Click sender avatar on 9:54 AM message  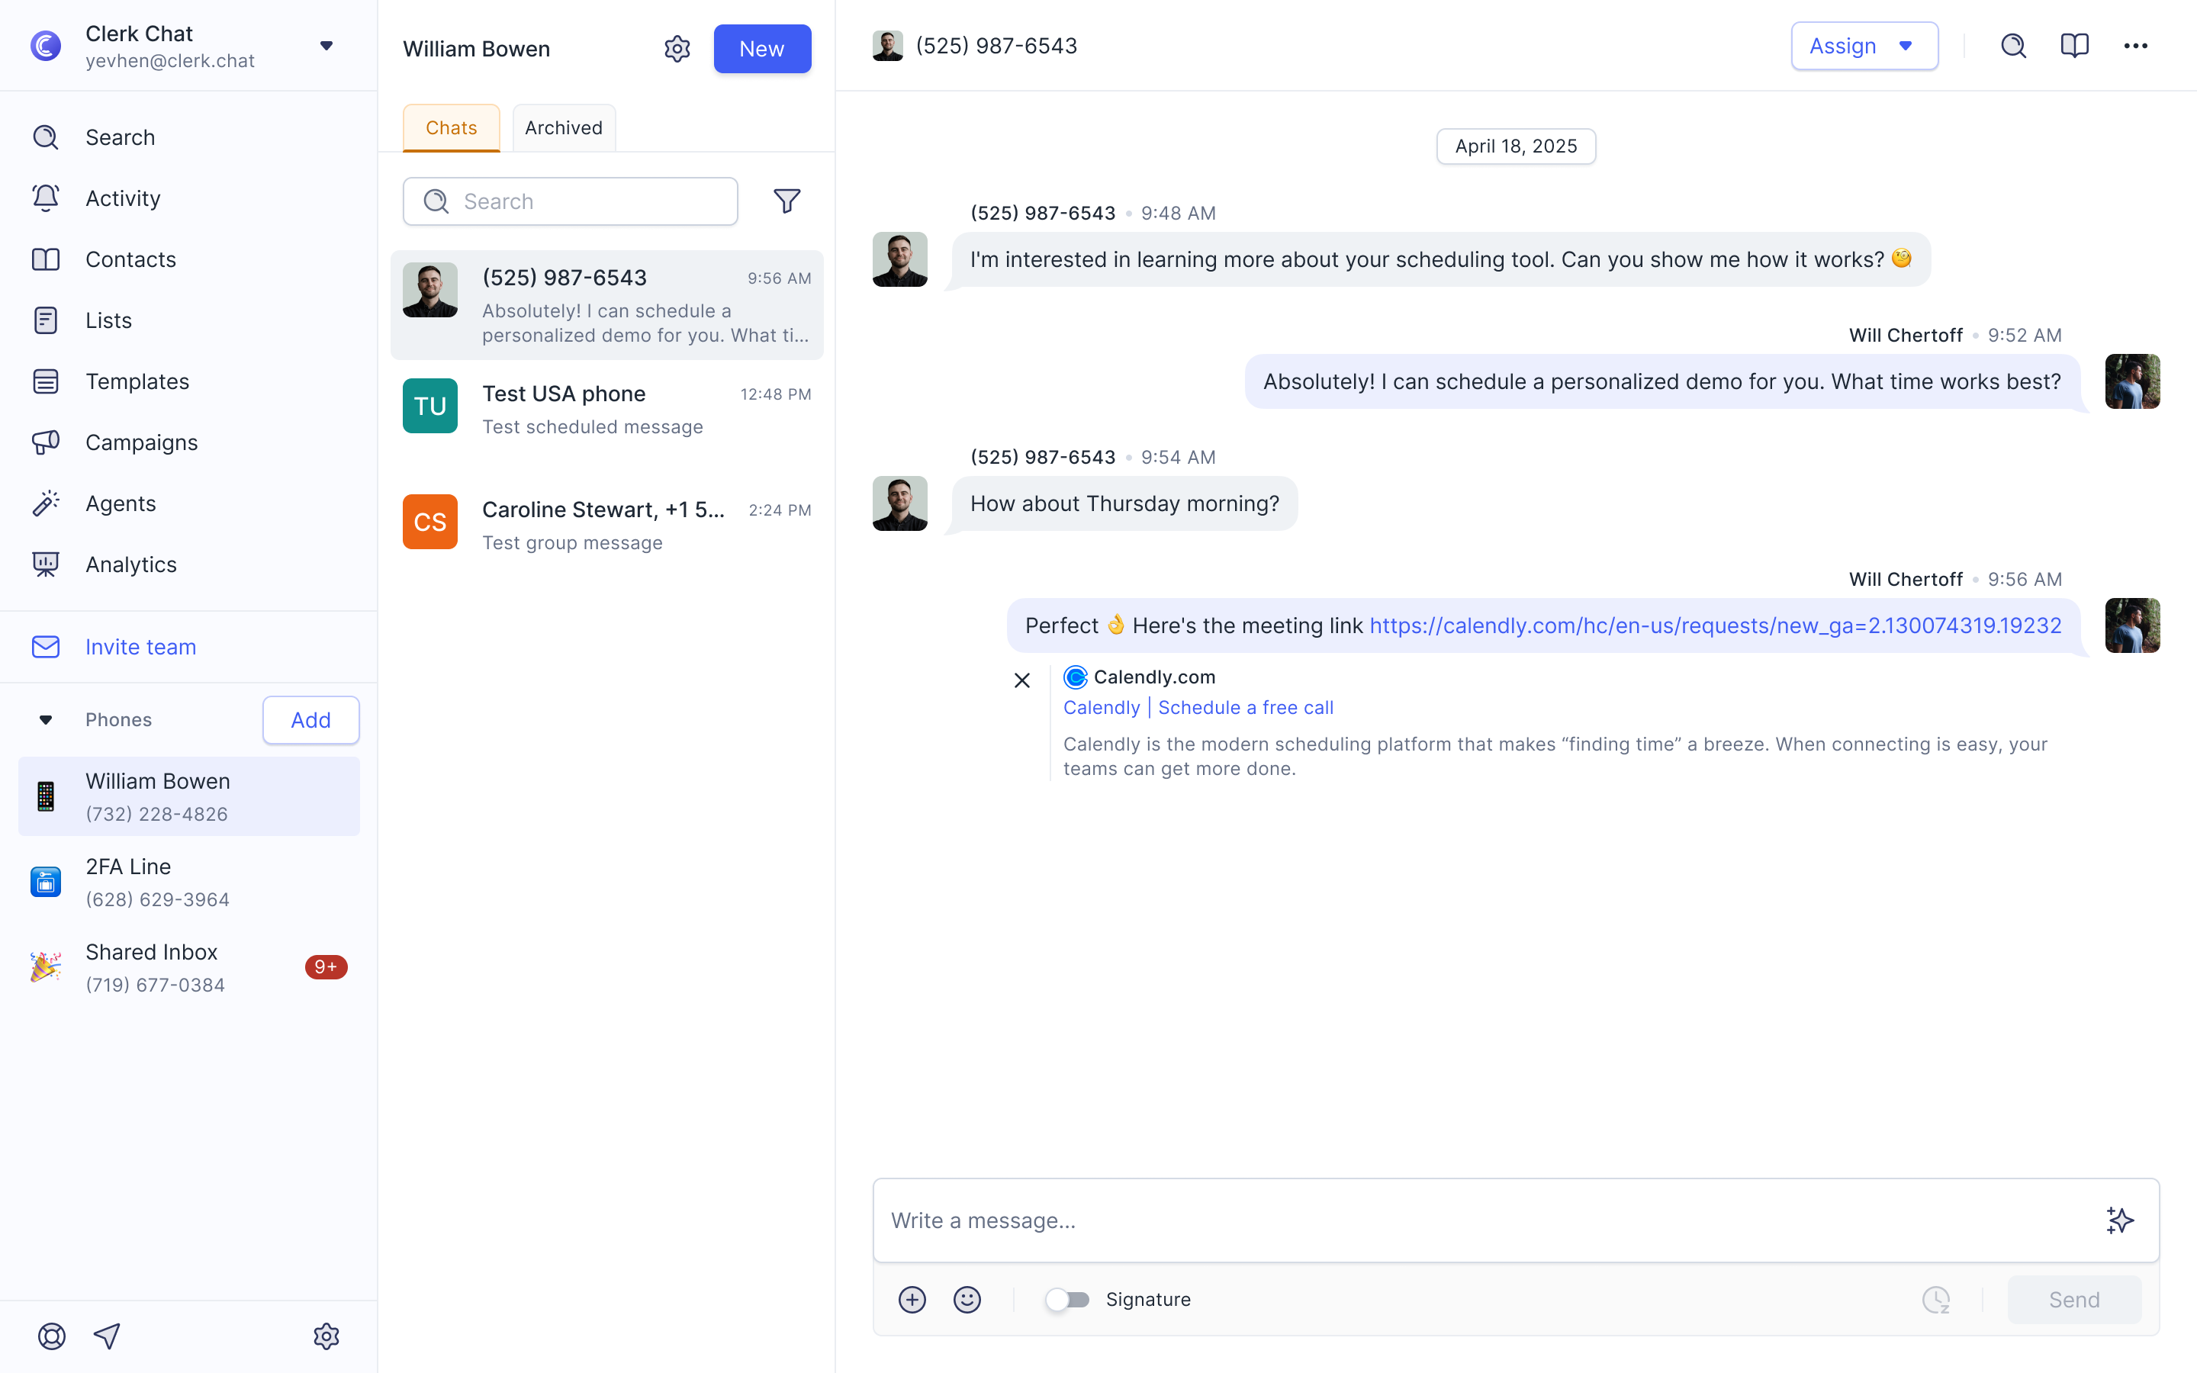coord(899,503)
